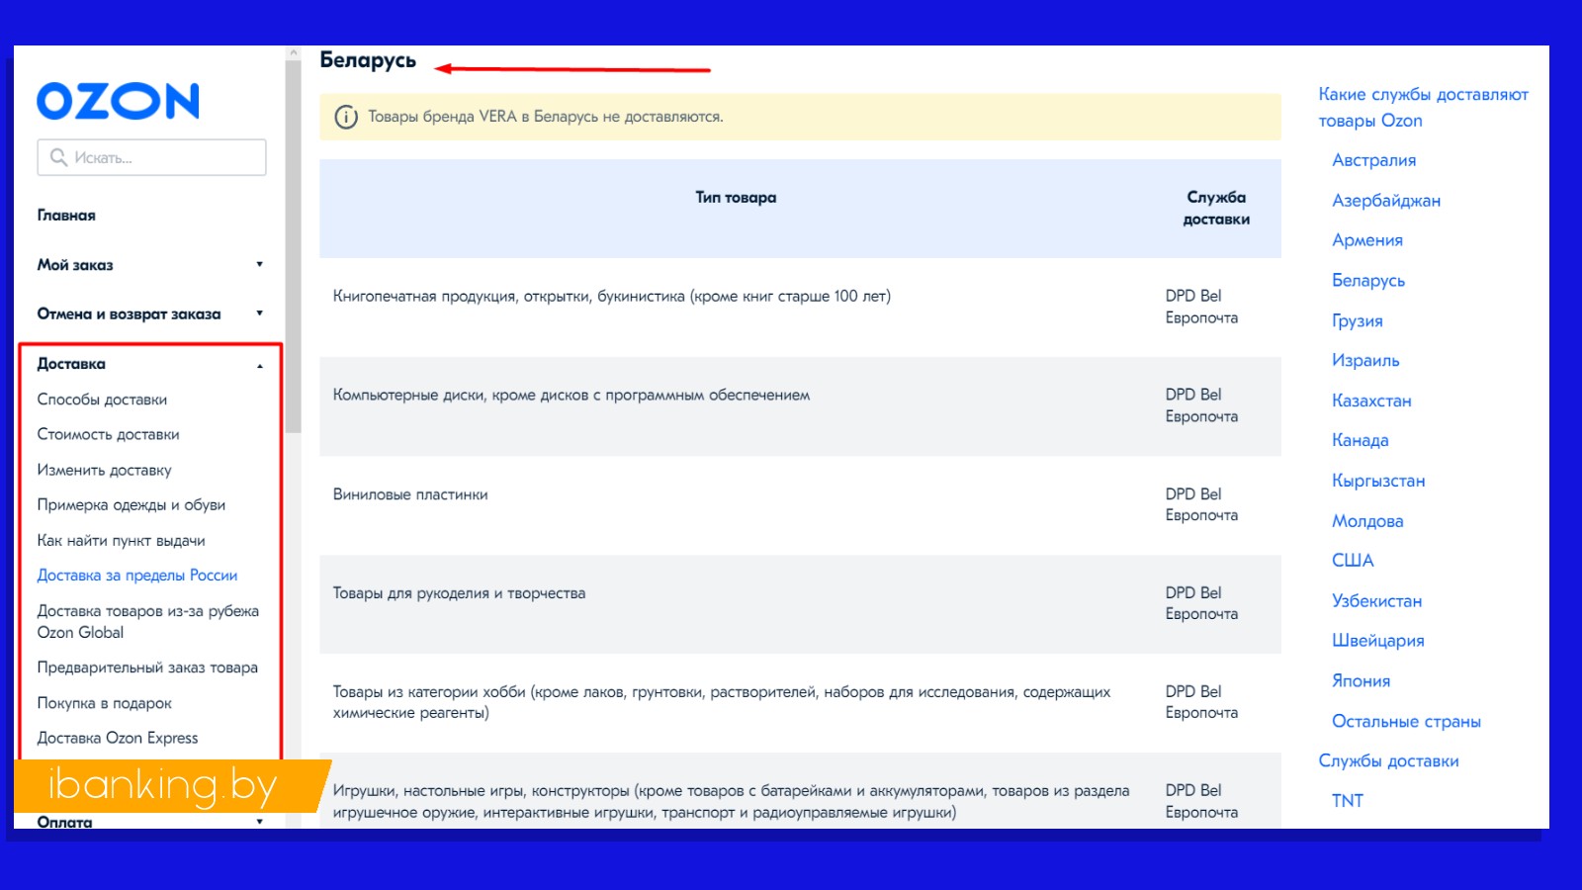
Task: Jump to Остальные страны section
Action: 1406,721
